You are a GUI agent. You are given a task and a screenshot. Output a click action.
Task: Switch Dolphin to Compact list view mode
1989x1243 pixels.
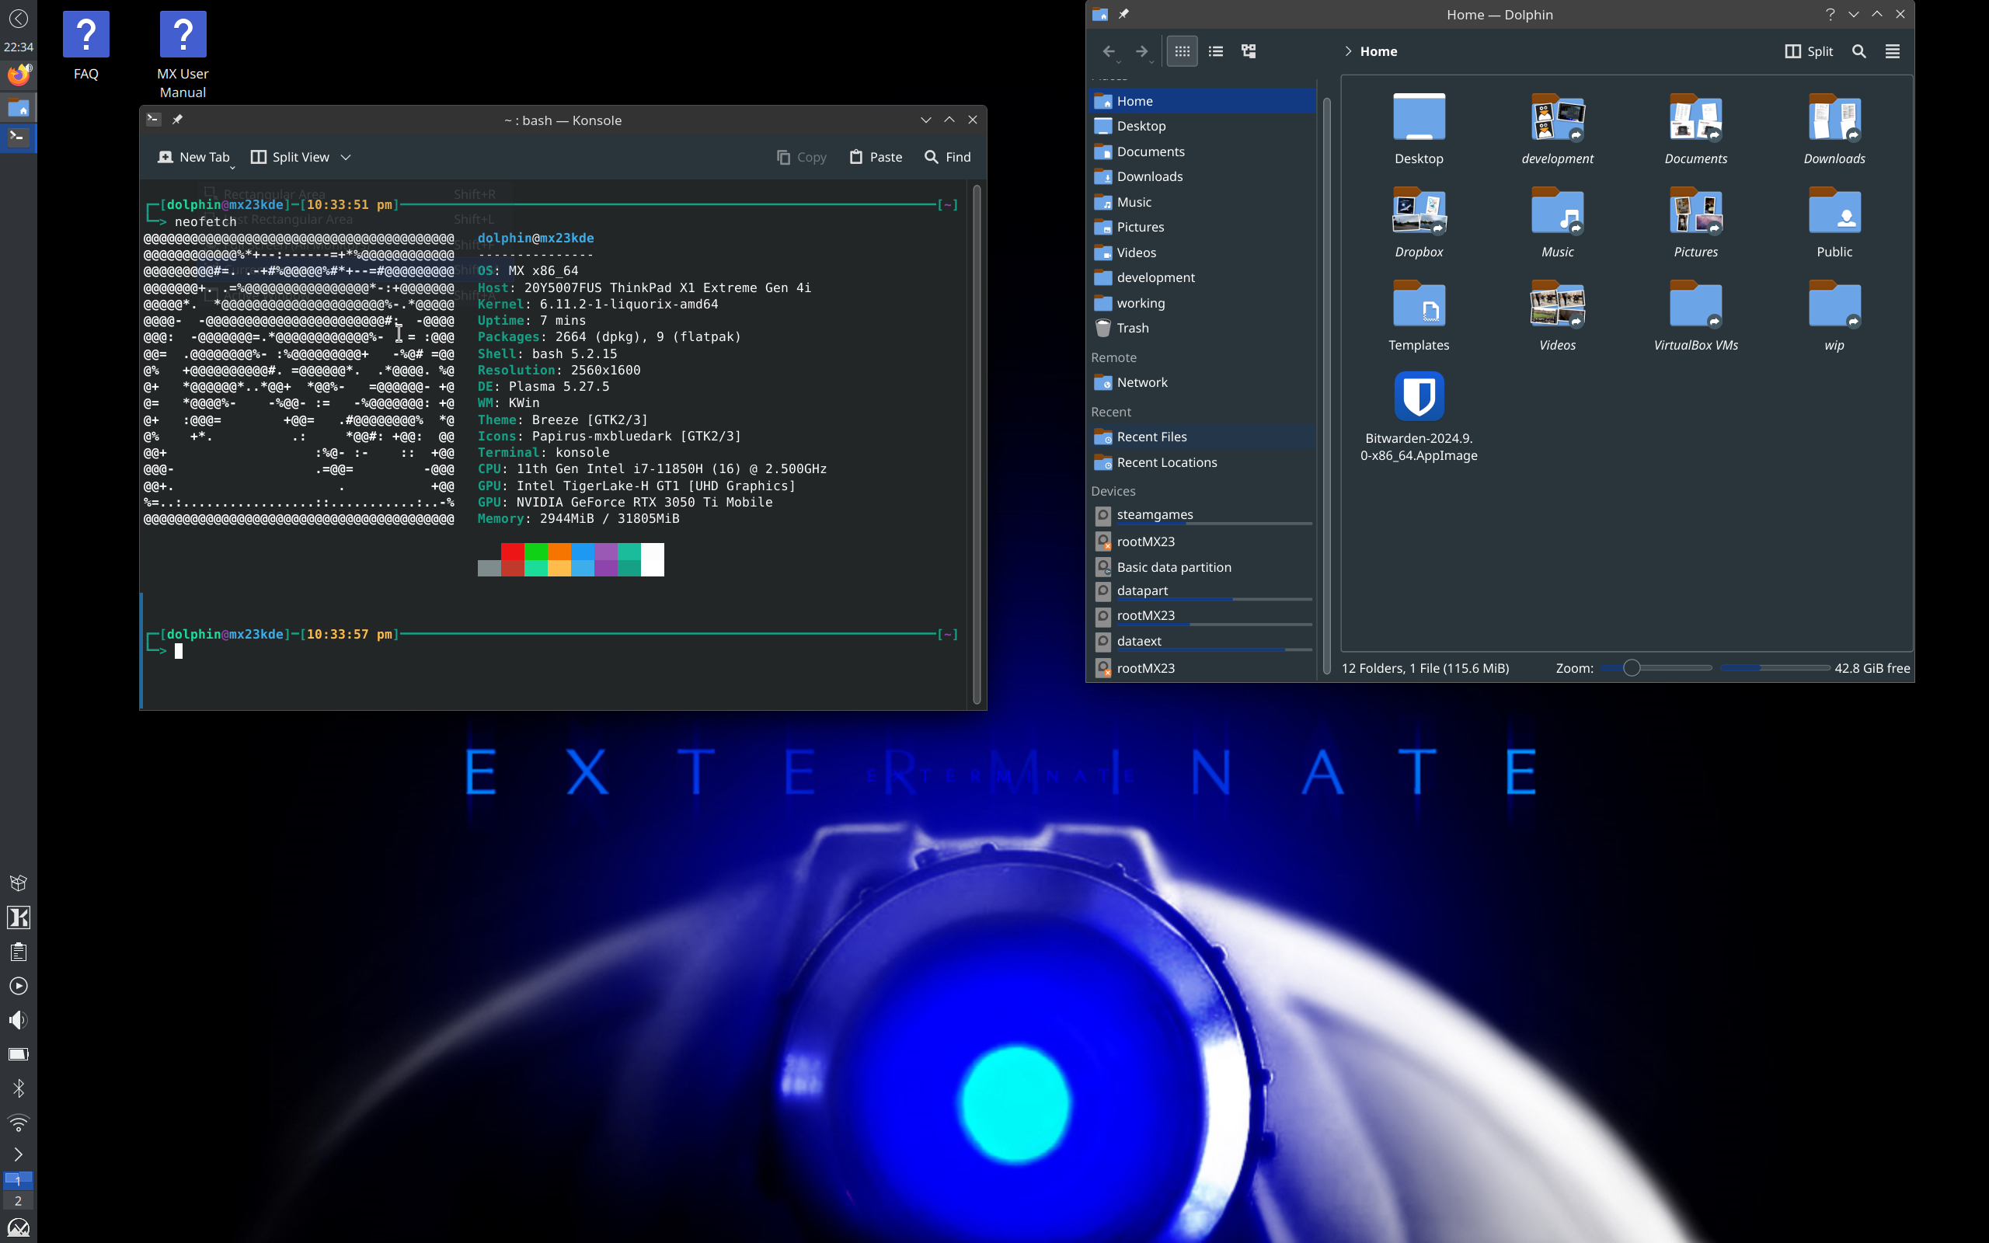[1216, 51]
